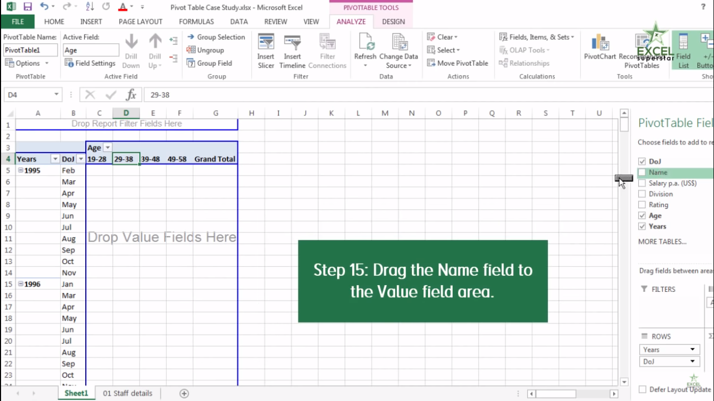This screenshot has height=401, width=714.
Task: Open the DoJ dropdown in ROWS area
Action: coord(693,361)
